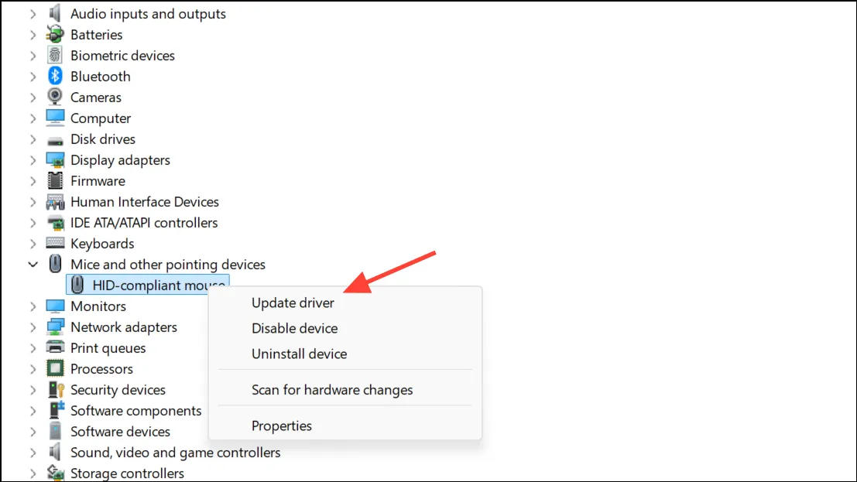Image resolution: width=857 pixels, height=482 pixels.
Task: Click the Firmware chip icon
Action: tap(55, 180)
